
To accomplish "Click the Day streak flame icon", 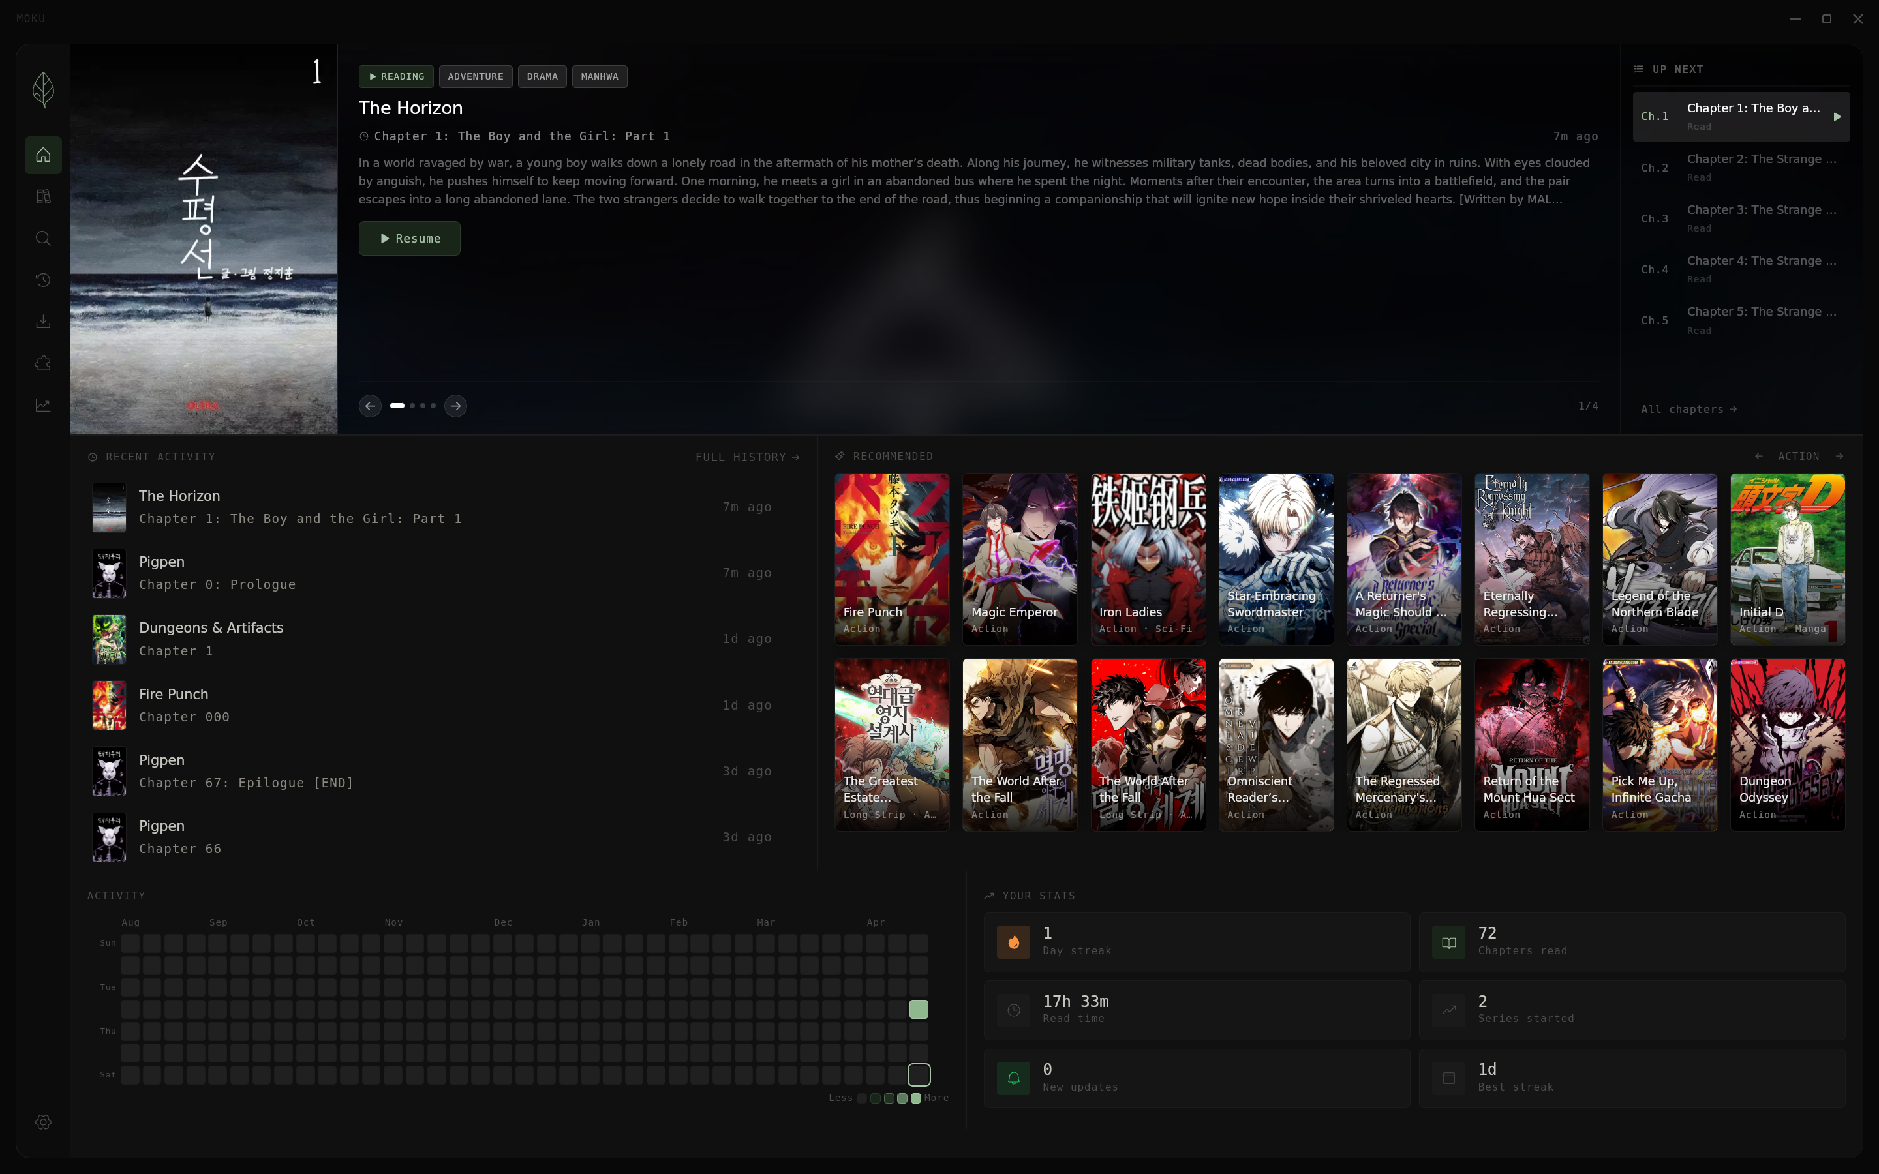I will coord(1013,942).
